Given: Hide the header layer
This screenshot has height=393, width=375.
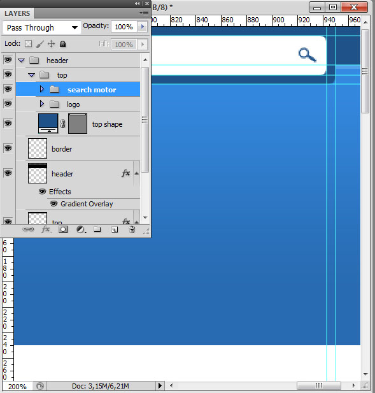Looking at the screenshot, I should [x=8, y=173].
